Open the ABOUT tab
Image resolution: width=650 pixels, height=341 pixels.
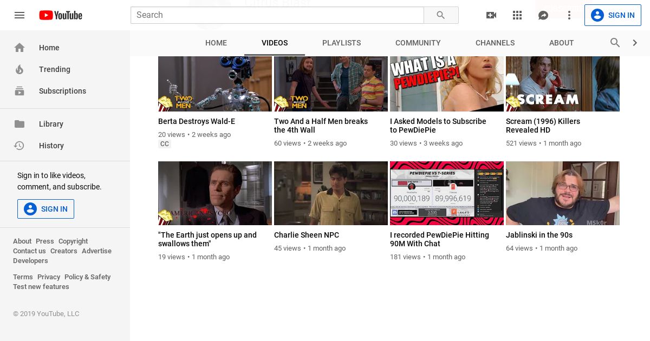click(562, 43)
